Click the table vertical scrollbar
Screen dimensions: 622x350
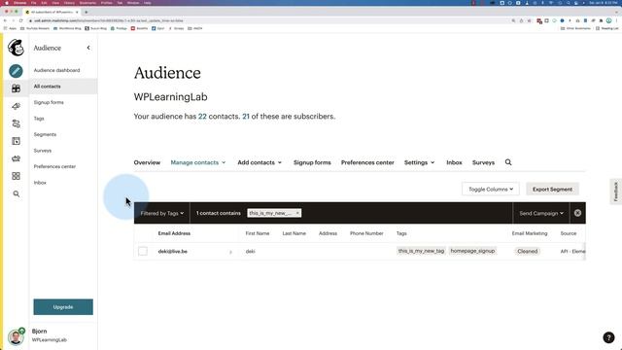coord(584,251)
